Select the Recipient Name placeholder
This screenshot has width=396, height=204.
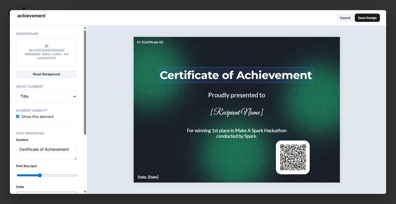point(236,112)
